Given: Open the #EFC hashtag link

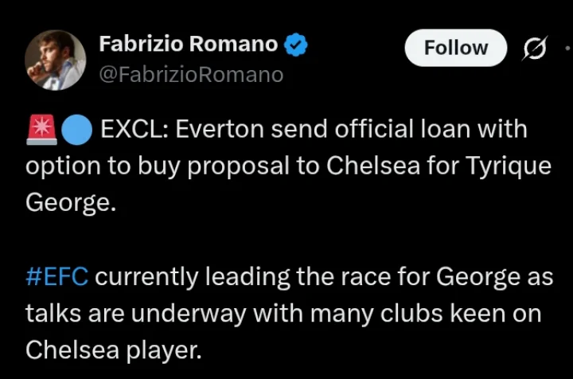Looking at the screenshot, I should click(57, 277).
